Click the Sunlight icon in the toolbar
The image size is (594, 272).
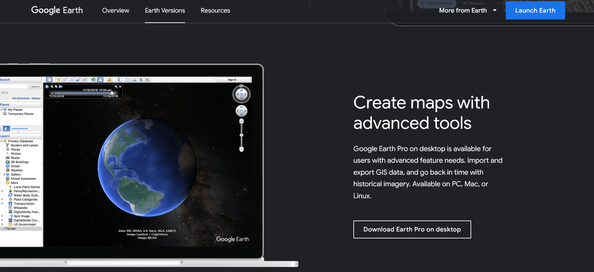pos(100,80)
